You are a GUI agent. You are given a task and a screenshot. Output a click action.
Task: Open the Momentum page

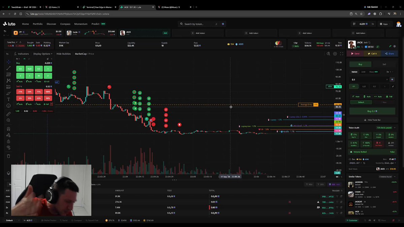click(81, 24)
